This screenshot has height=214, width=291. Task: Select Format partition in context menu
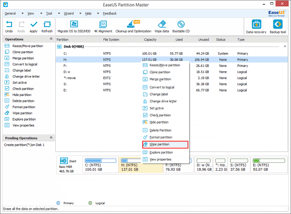point(165,138)
